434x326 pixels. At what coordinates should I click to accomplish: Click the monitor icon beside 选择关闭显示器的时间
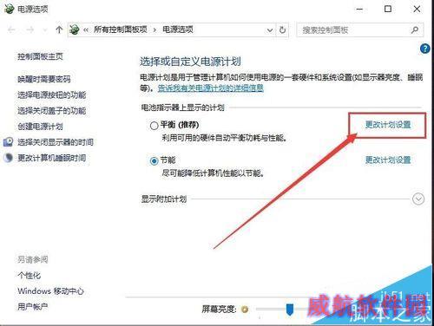tap(9, 142)
